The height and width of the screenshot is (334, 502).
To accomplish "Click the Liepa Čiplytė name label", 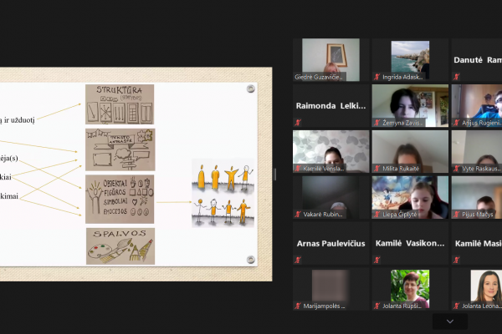I will pyautogui.click(x=400, y=214).
